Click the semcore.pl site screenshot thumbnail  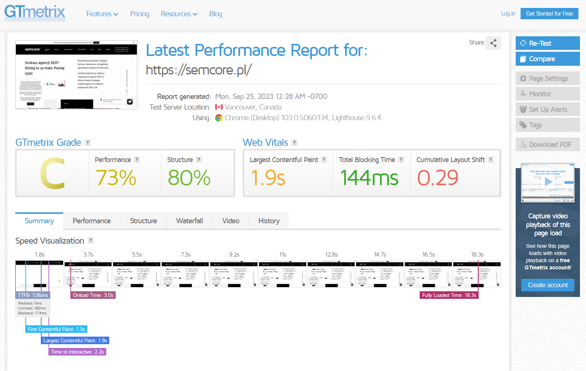76,75
